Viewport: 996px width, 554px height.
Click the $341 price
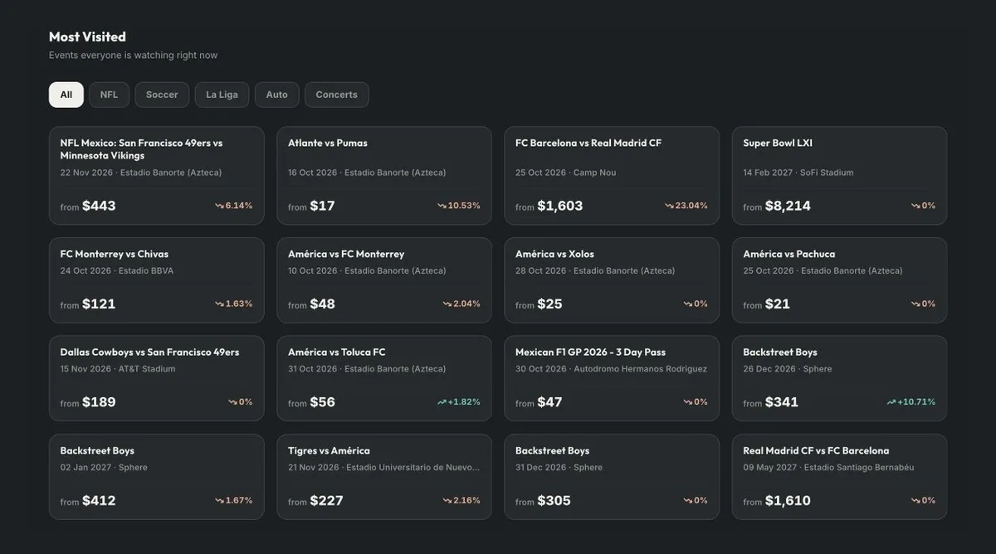coord(781,402)
